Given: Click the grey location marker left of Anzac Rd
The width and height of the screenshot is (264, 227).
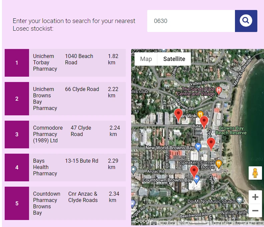Looking at the screenshot, I should click(134, 170).
